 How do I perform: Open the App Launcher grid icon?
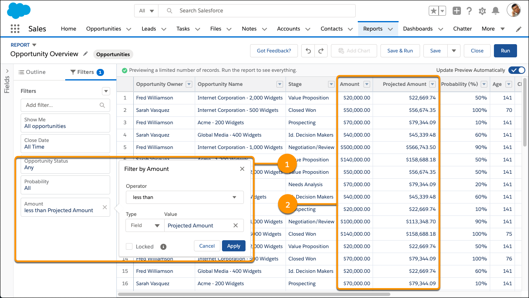[x=15, y=29]
